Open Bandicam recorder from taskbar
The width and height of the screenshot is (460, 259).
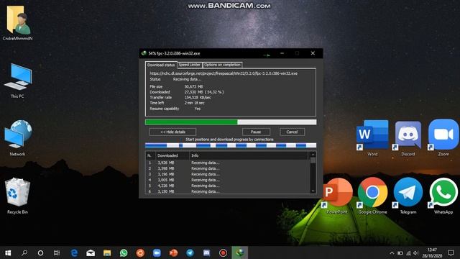[x=223, y=253]
